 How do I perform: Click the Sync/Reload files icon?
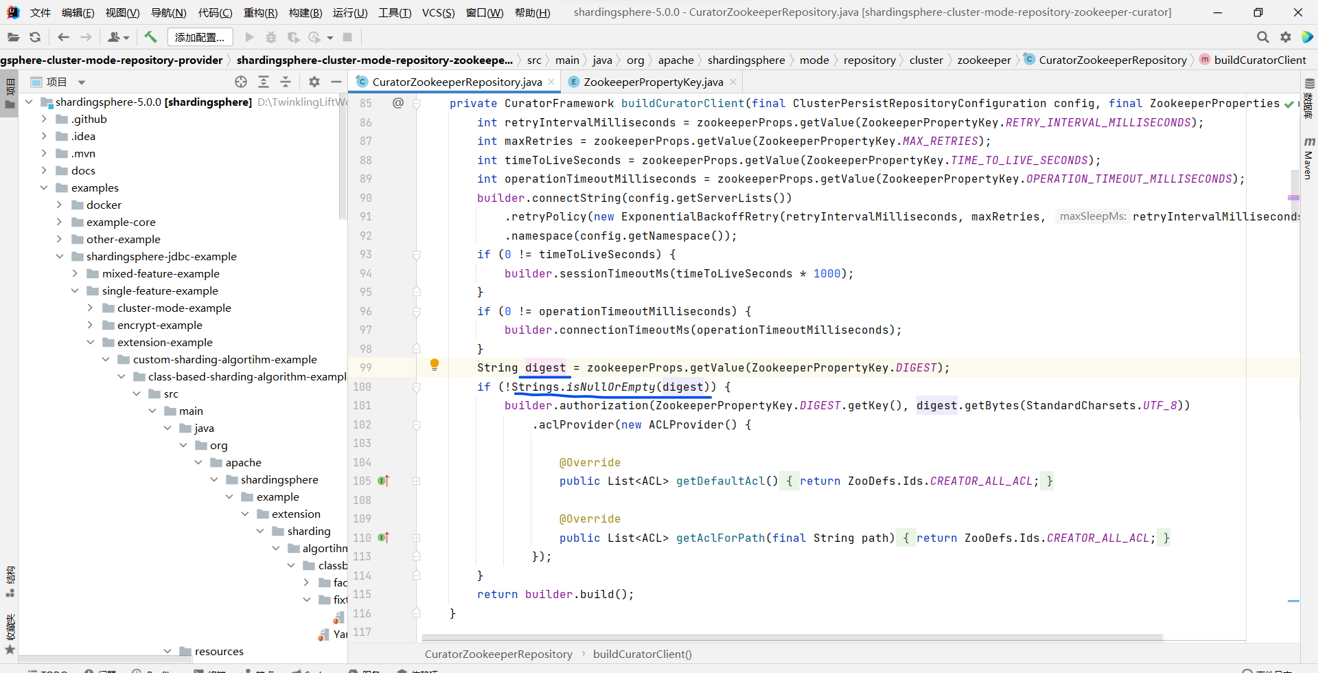(x=35, y=37)
